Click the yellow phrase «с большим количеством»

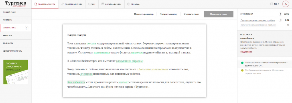coord(152,69)
